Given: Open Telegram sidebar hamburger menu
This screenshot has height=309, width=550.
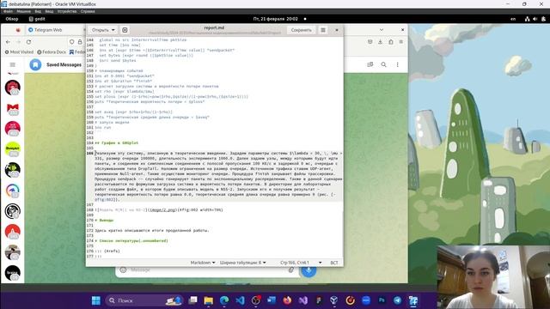Looking at the screenshot, I should click(13, 65).
